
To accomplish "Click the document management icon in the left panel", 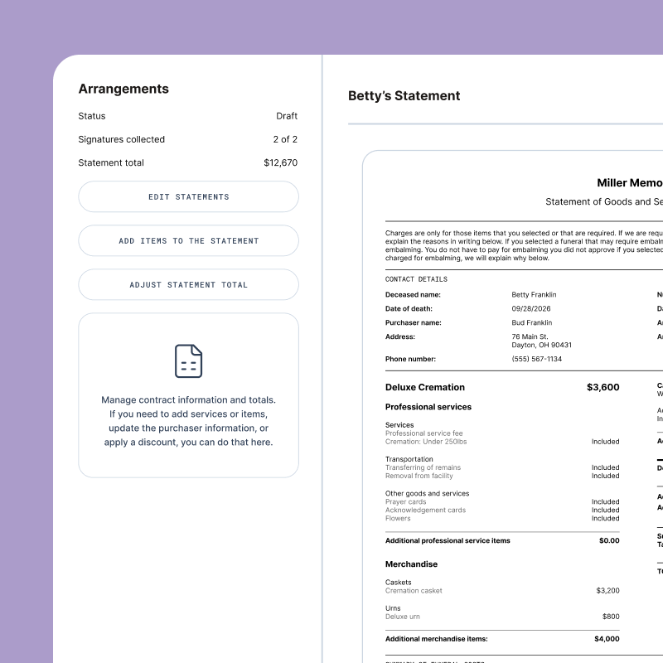I will click(x=188, y=361).
